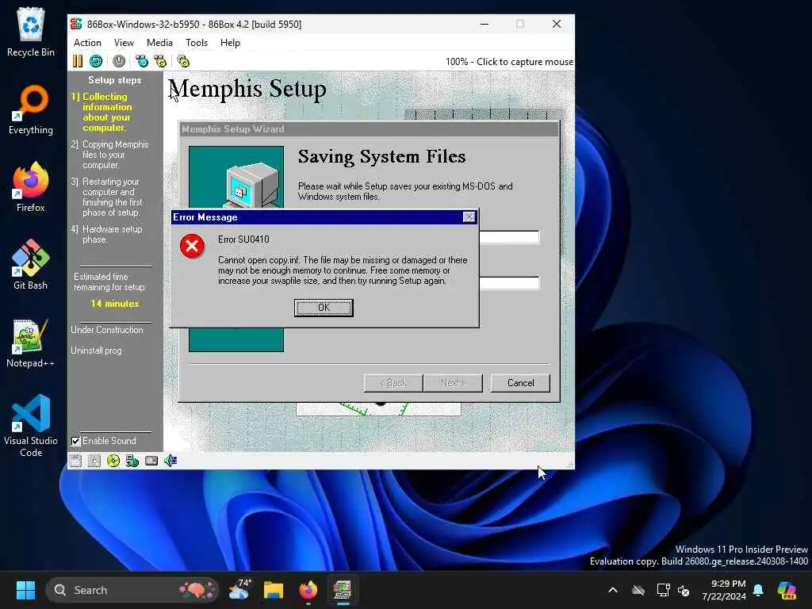Click 'Copying Memphis files' setup step
Image resolution: width=812 pixels, height=609 pixels.
(109, 155)
